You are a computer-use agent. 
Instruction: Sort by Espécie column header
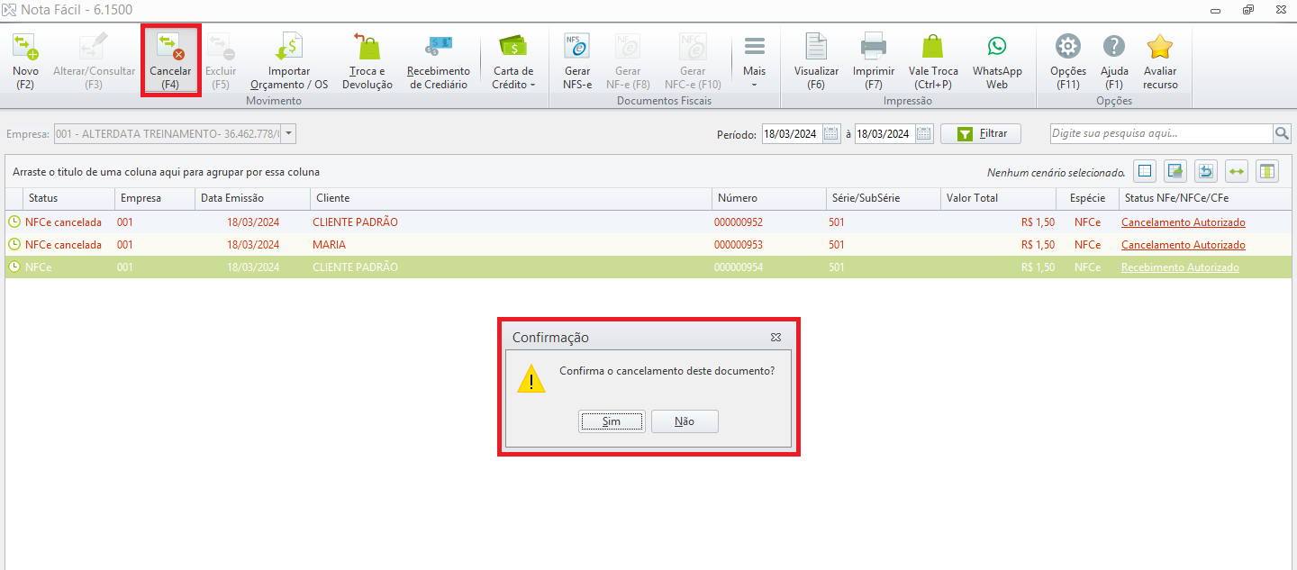coord(1088,198)
